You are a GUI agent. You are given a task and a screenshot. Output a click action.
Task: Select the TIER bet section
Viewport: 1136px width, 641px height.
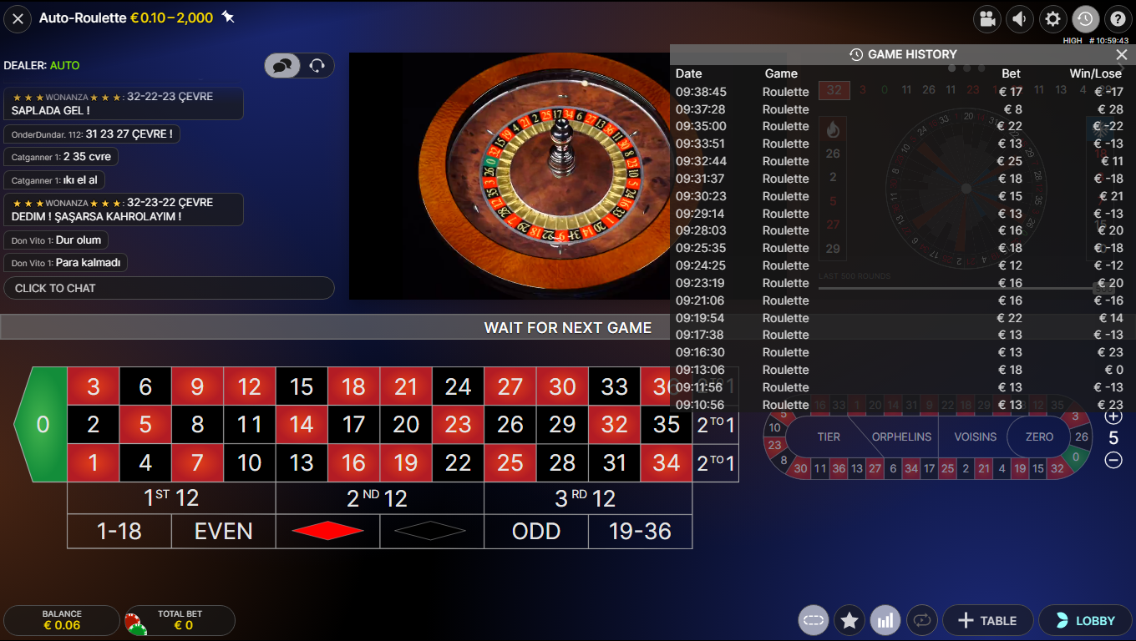click(x=829, y=437)
